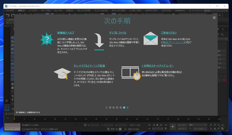This screenshot has width=232, height=135.
Task: Toggle bone objects display filter
Action: point(12,68)
